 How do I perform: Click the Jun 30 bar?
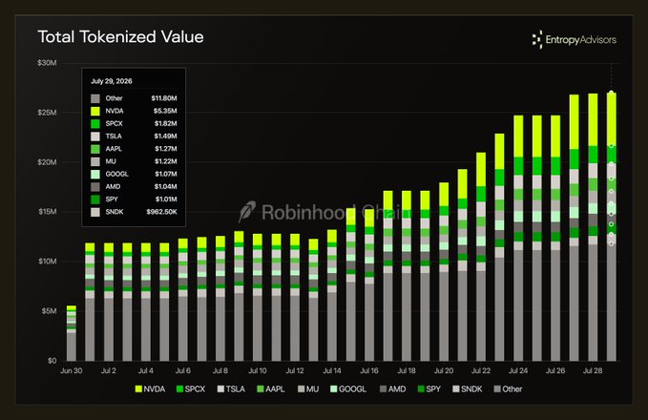72,333
